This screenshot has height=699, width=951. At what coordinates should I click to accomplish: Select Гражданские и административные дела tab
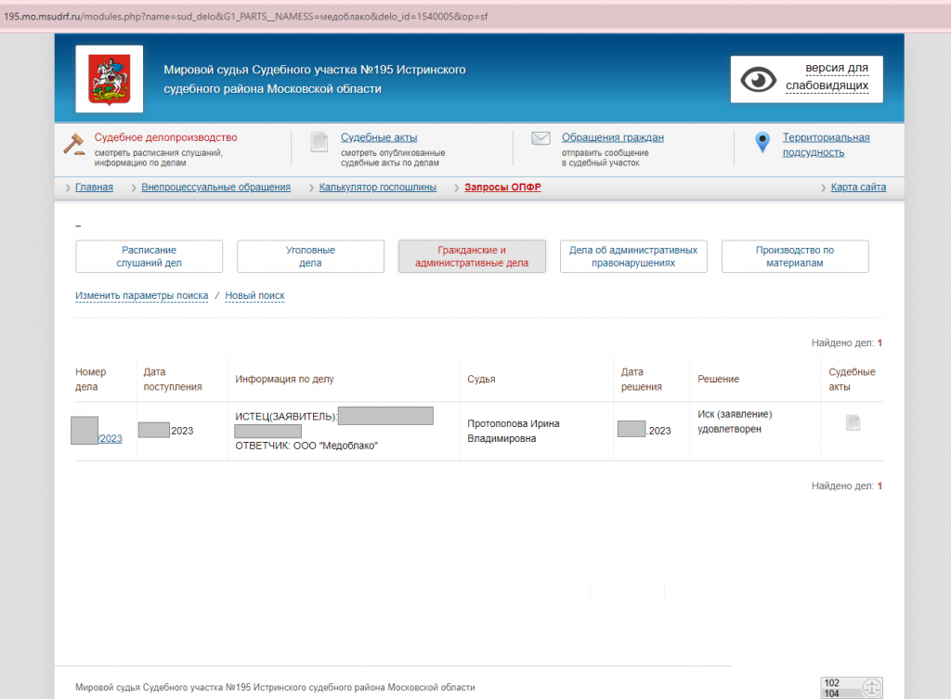(472, 256)
